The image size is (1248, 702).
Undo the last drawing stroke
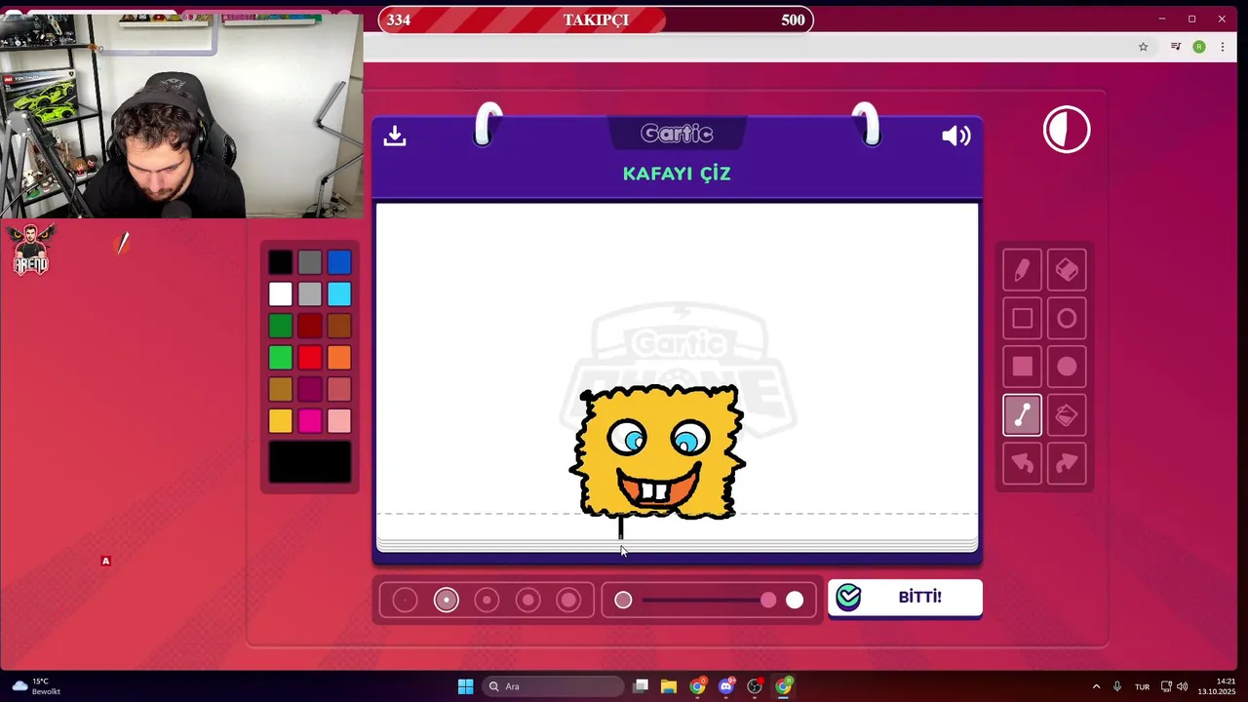tap(1022, 463)
